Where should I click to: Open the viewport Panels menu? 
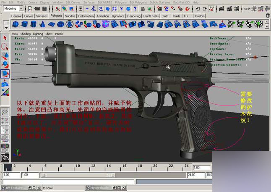tap(59, 34)
